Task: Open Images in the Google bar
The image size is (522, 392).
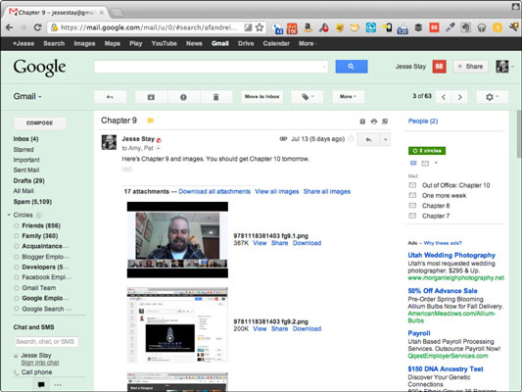Action: [84, 44]
